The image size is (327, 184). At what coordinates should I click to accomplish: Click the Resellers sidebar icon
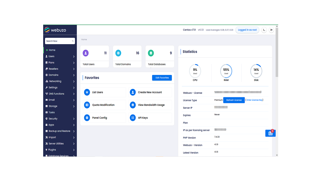tap(46, 69)
